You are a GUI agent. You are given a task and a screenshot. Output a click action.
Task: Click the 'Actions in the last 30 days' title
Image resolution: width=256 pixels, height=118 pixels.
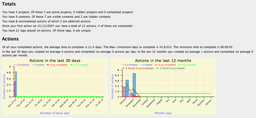[54, 60]
